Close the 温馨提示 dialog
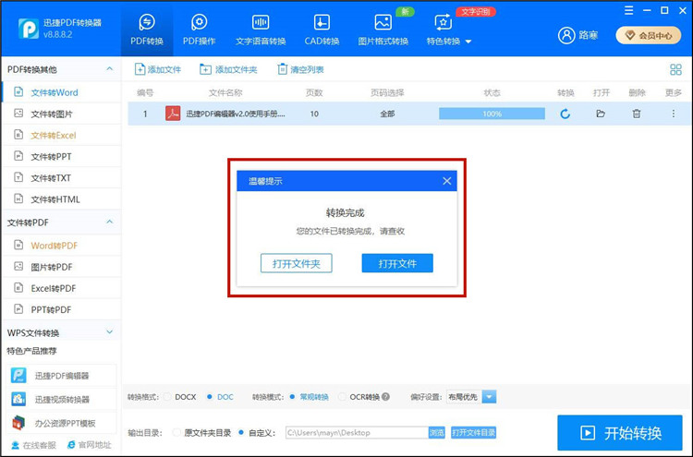The width and height of the screenshot is (693, 457). pyautogui.click(x=447, y=181)
